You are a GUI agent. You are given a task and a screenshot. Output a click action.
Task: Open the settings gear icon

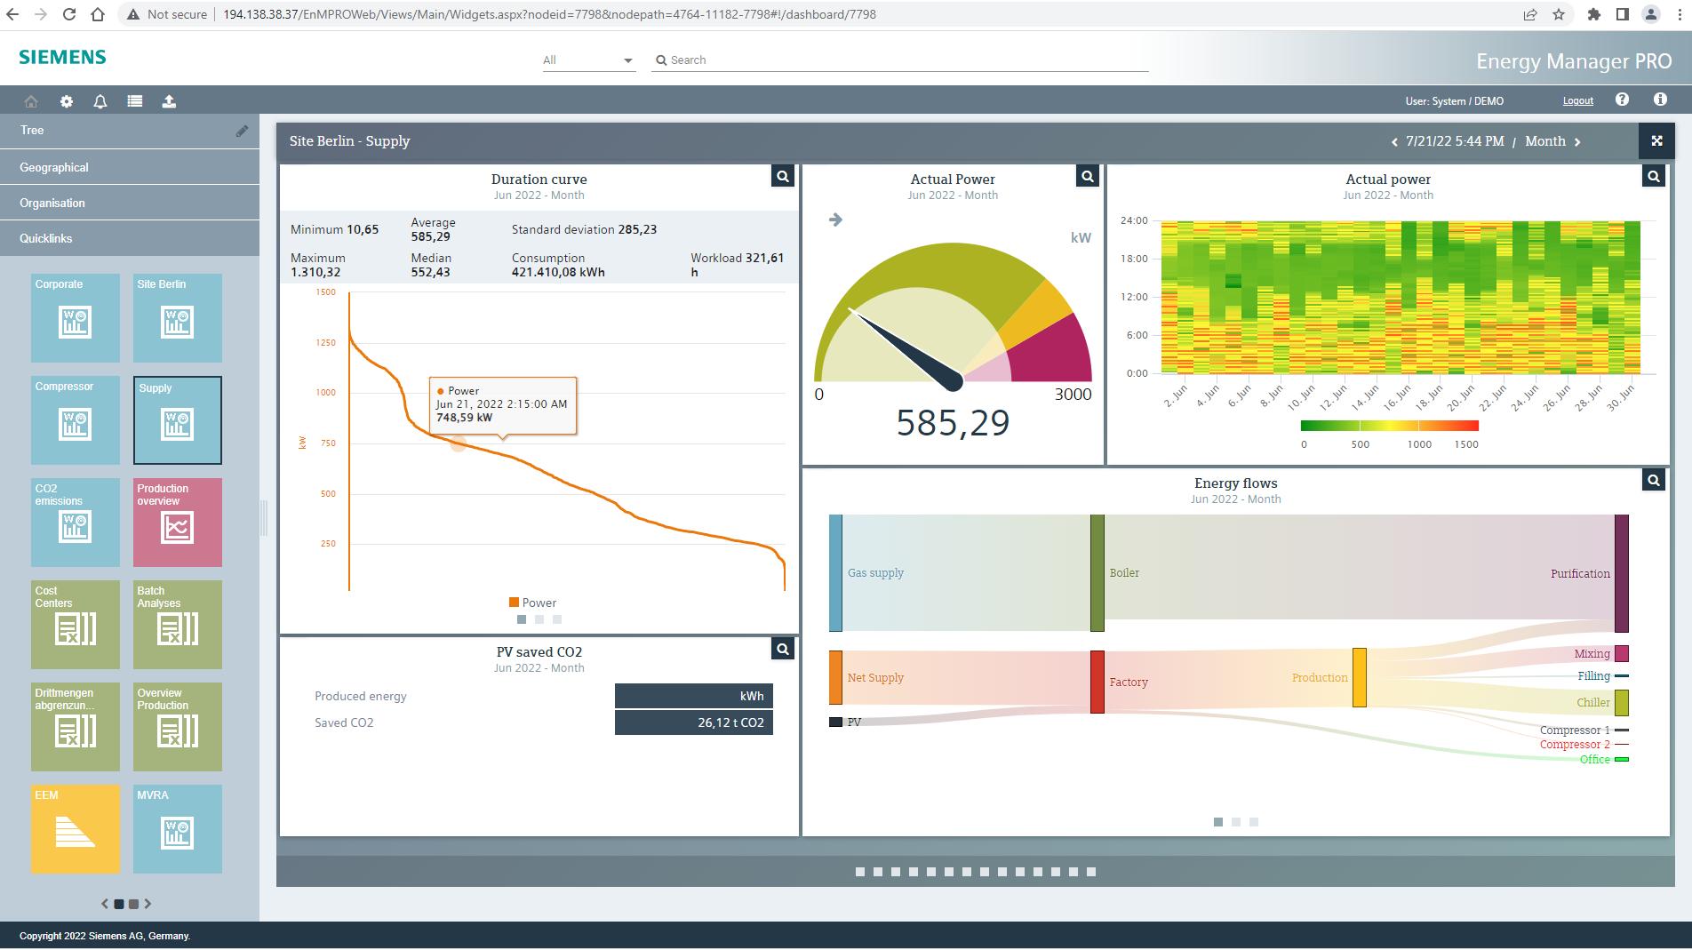click(x=67, y=101)
